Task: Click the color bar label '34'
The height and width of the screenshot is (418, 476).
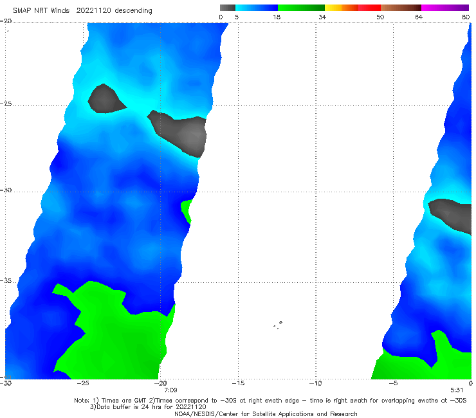Action: click(x=322, y=17)
